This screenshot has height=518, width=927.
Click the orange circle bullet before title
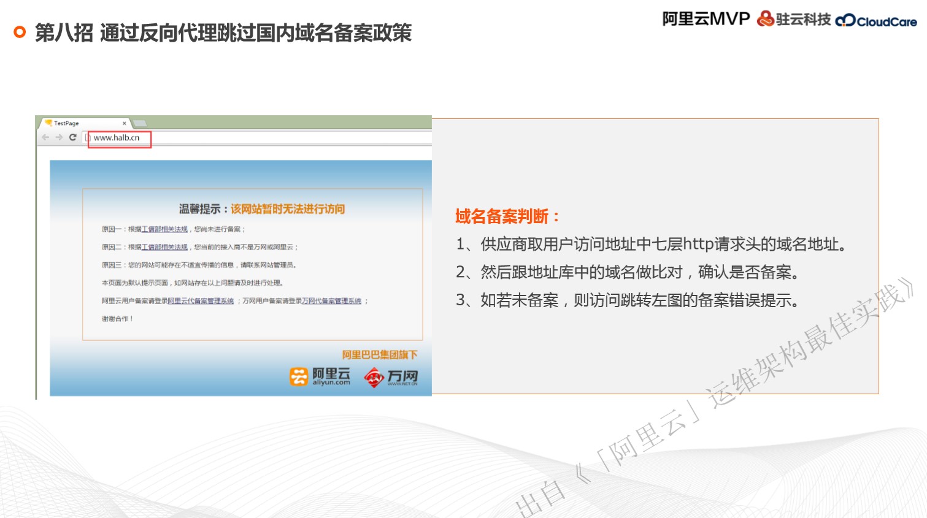point(20,32)
